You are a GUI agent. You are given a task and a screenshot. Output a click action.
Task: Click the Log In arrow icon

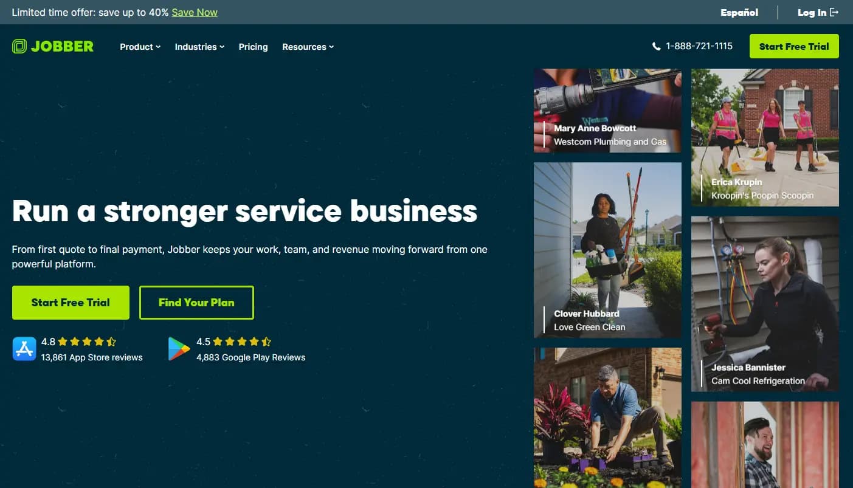(x=834, y=12)
